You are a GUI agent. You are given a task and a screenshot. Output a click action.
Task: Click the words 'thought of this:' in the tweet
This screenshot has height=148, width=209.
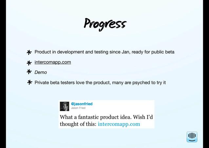tap(78, 124)
